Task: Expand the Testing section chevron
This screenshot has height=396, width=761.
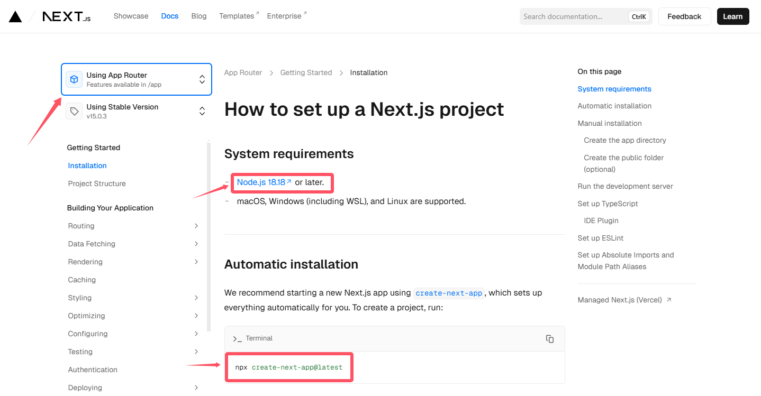Action: (196, 352)
